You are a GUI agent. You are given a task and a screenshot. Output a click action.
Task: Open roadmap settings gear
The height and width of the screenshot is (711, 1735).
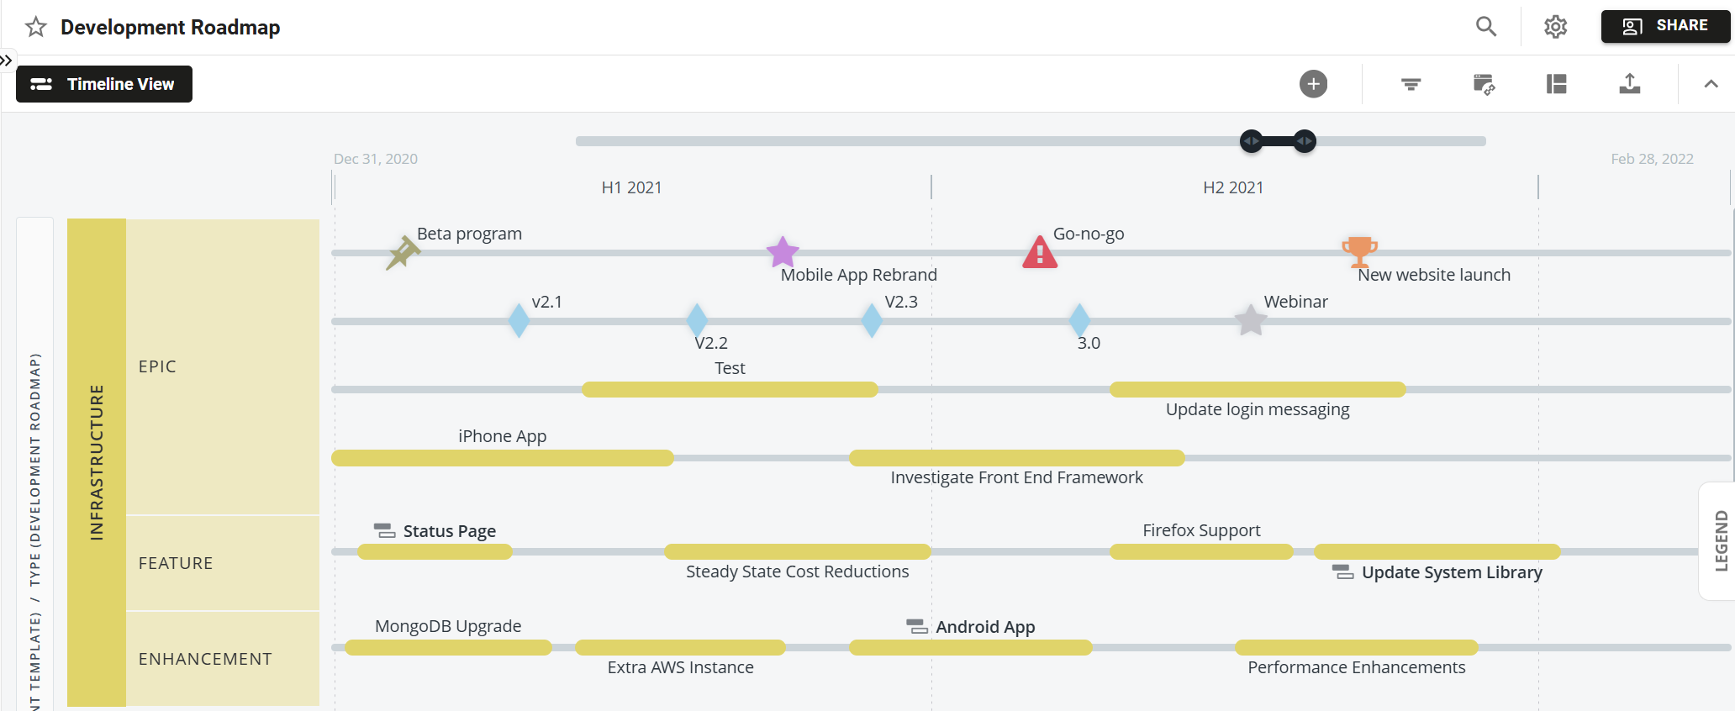coord(1555,27)
